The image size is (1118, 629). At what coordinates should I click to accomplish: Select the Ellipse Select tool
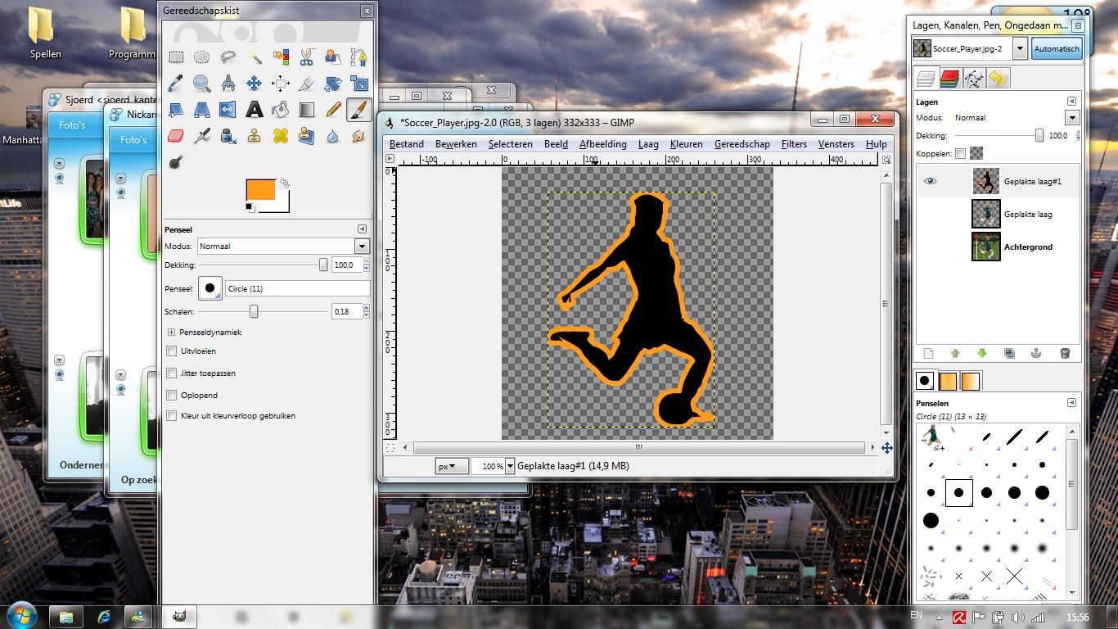pyautogui.click(x=202, y=57)
